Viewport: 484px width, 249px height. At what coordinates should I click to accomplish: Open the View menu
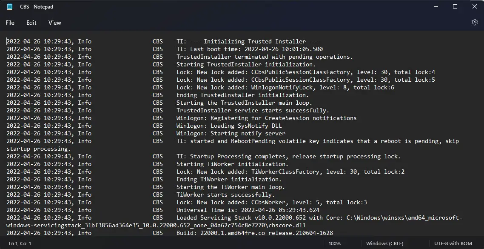54,23
